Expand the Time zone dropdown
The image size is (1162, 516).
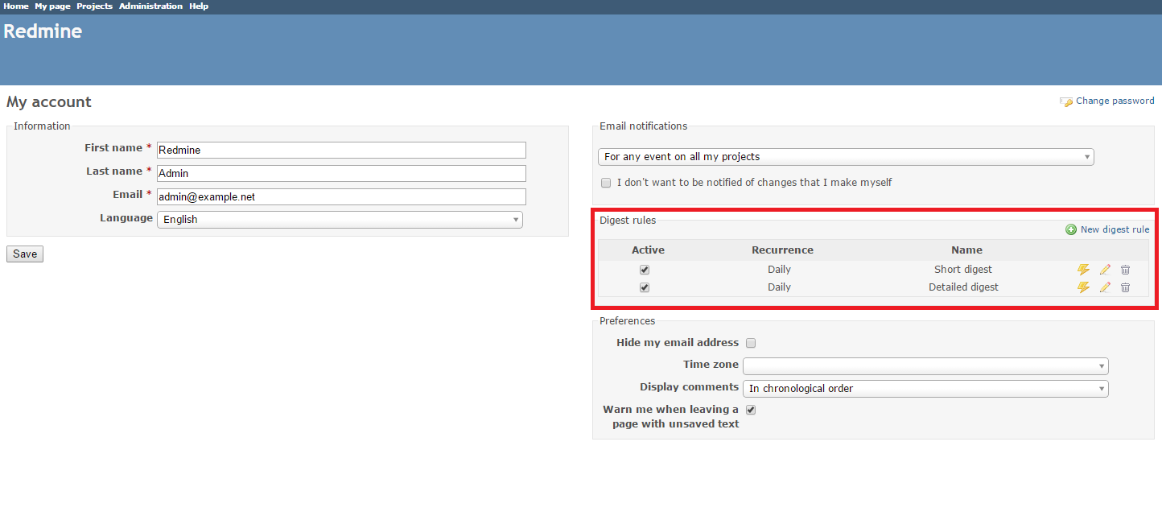pyautogui.click(x=925, y=366)
